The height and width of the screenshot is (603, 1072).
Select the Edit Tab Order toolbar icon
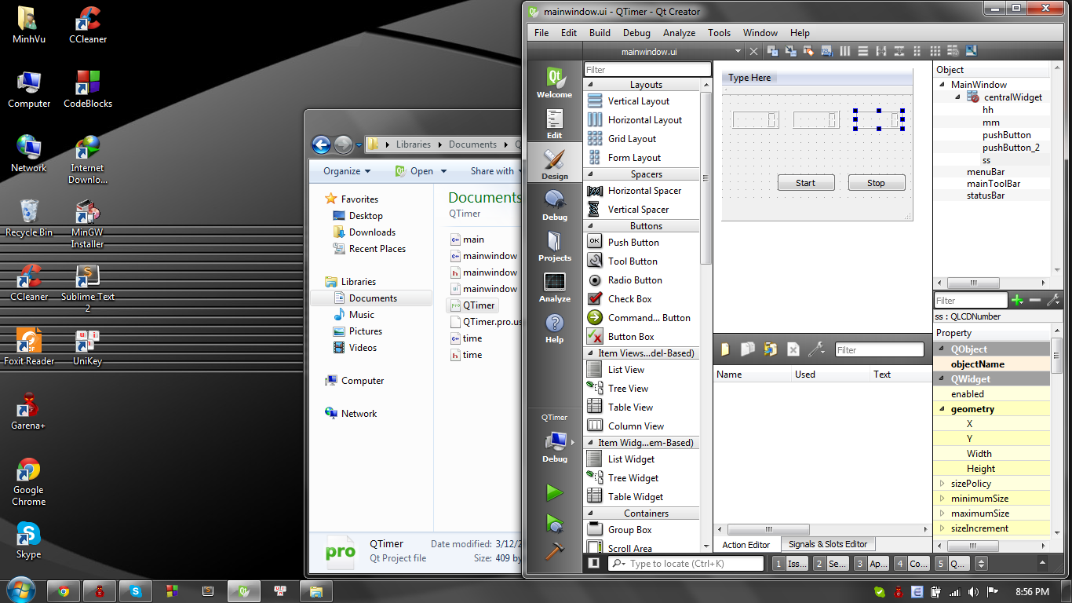(x=826, y=51)
